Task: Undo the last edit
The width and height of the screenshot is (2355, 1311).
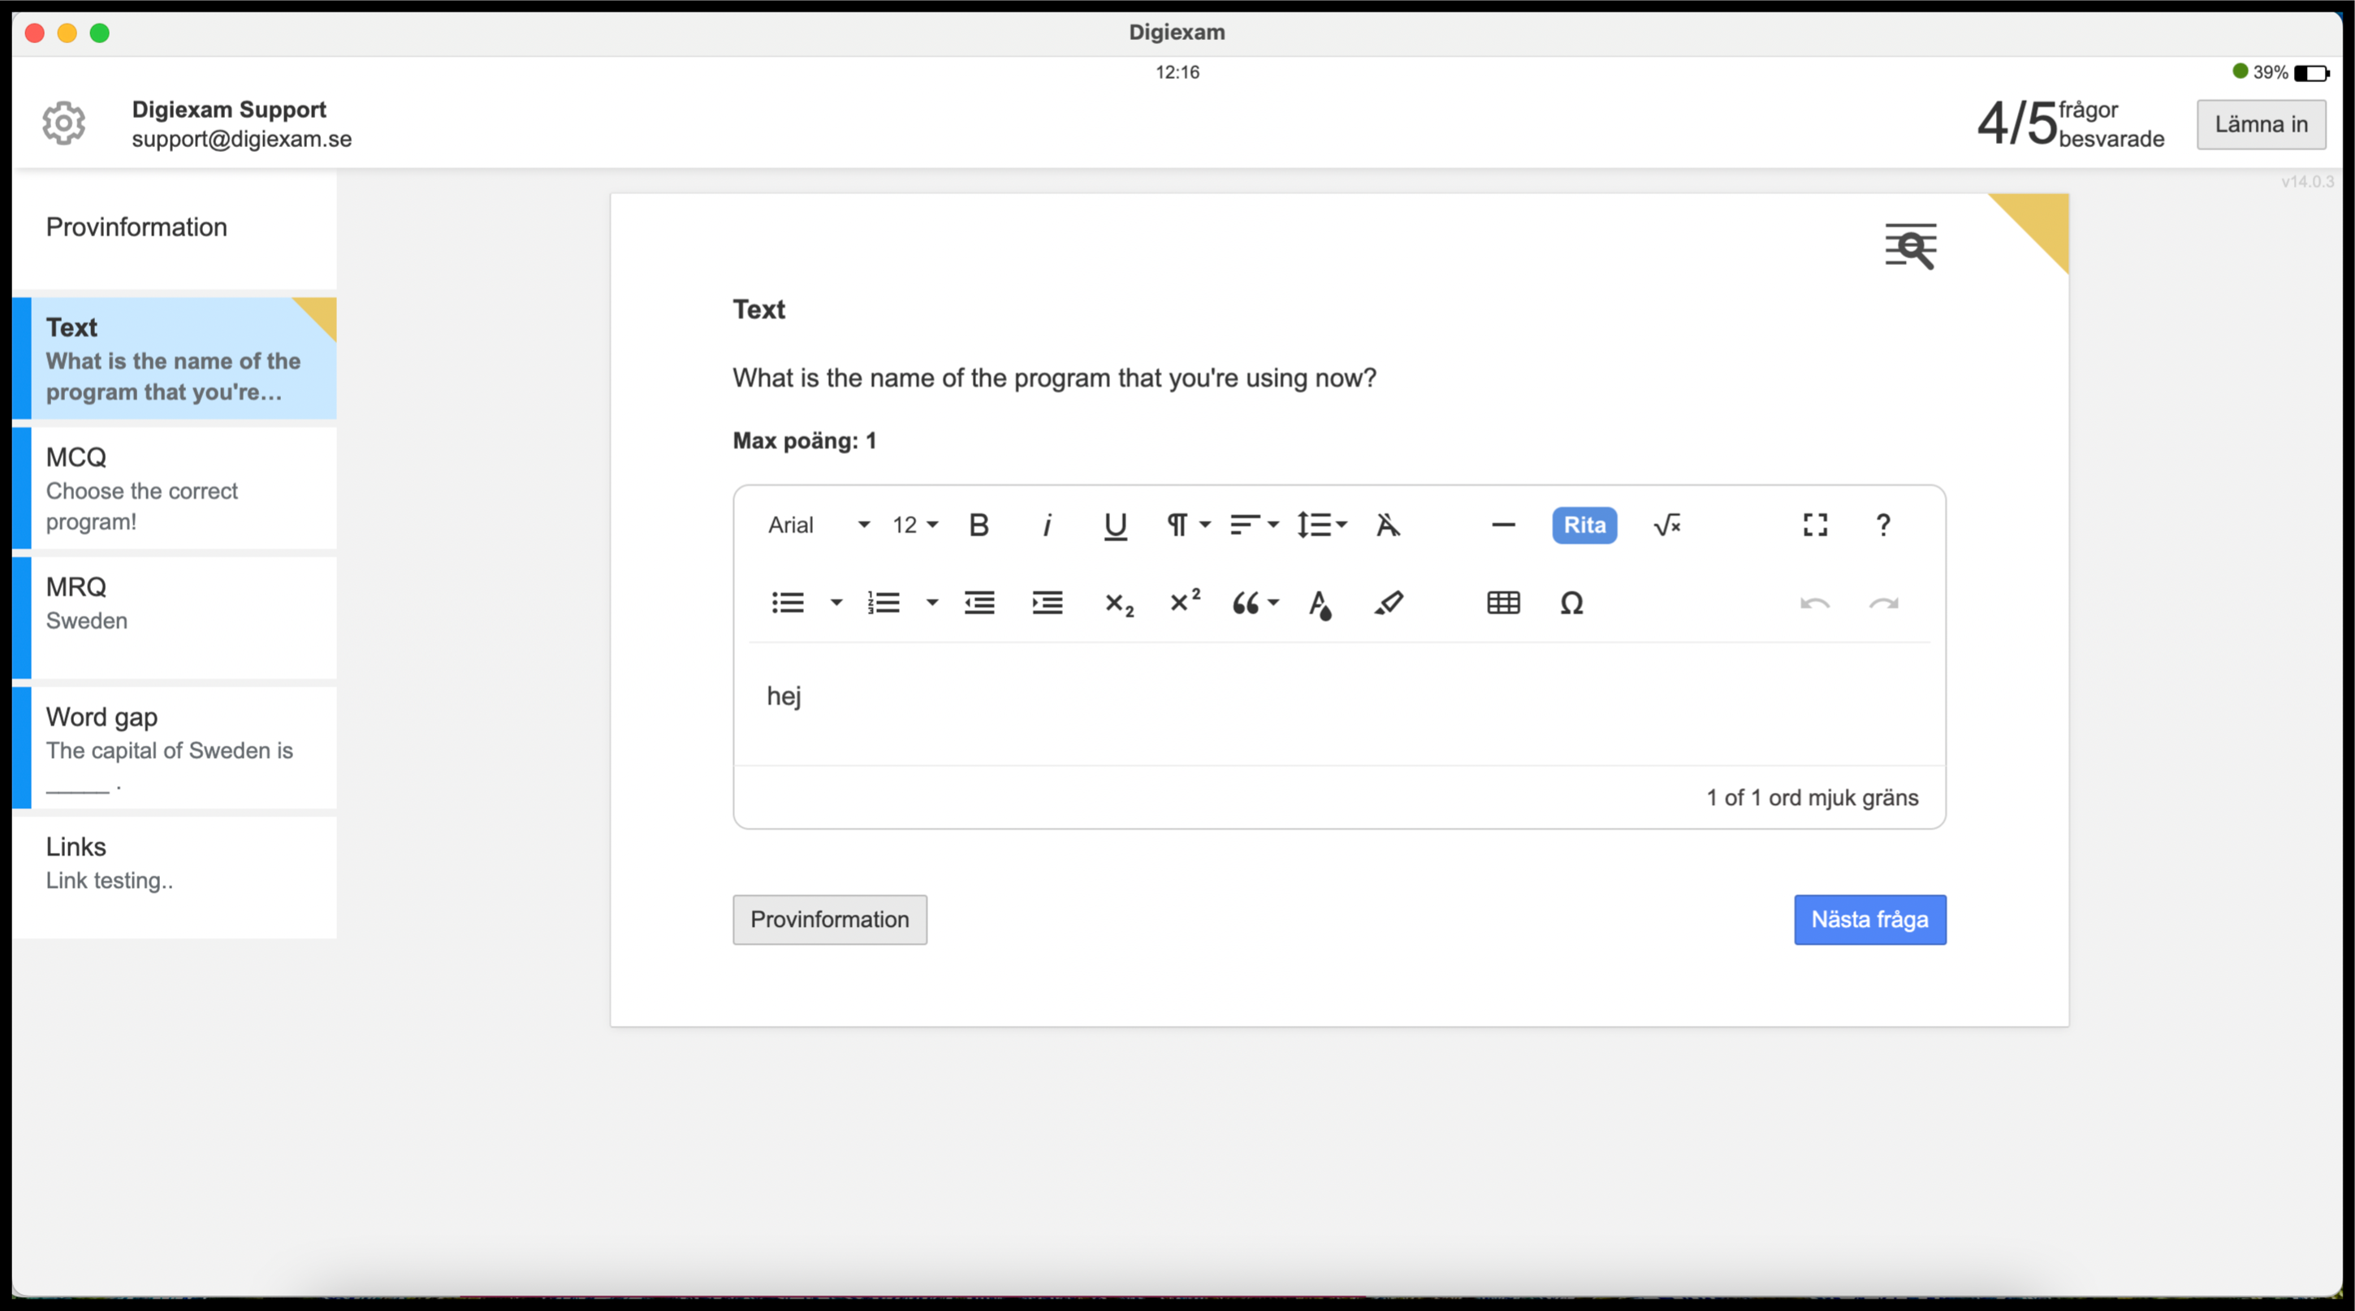Action: pos(1814,603)
